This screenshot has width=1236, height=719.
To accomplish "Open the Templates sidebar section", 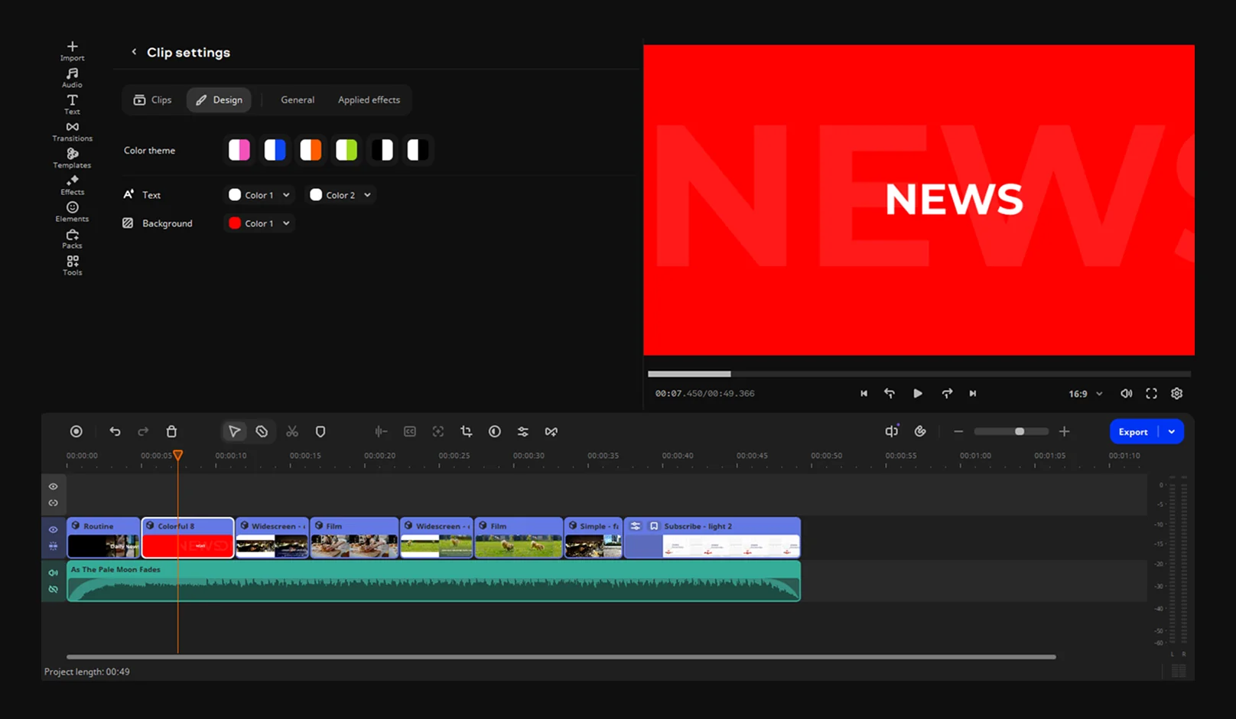I will click(x=72, y=158).
